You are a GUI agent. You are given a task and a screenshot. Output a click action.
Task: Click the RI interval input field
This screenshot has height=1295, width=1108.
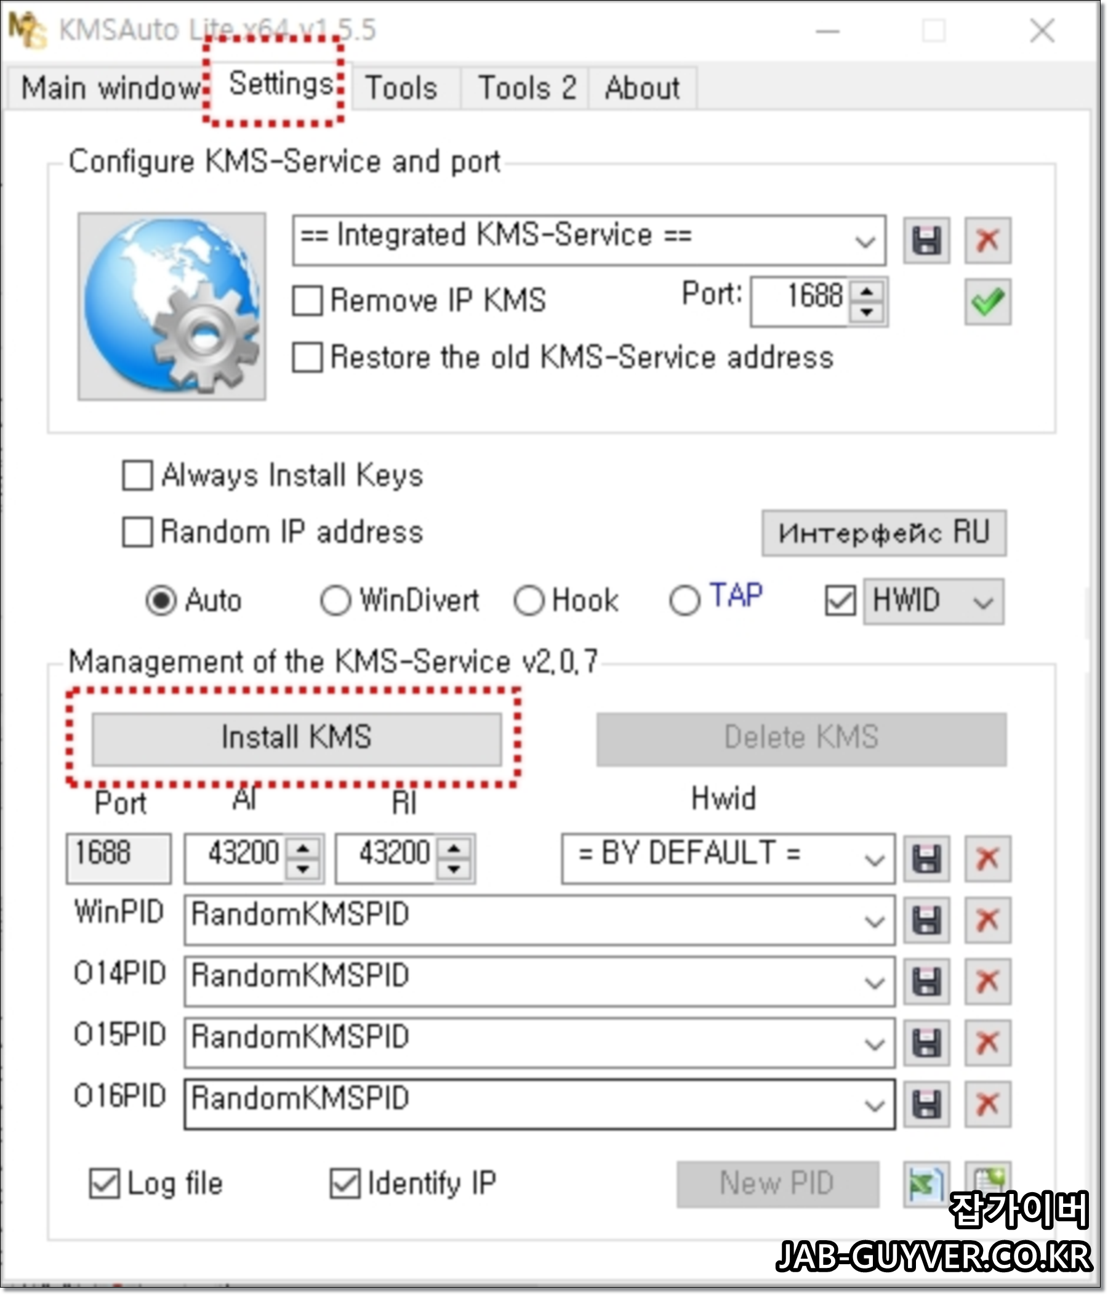(x=386, y=859)
